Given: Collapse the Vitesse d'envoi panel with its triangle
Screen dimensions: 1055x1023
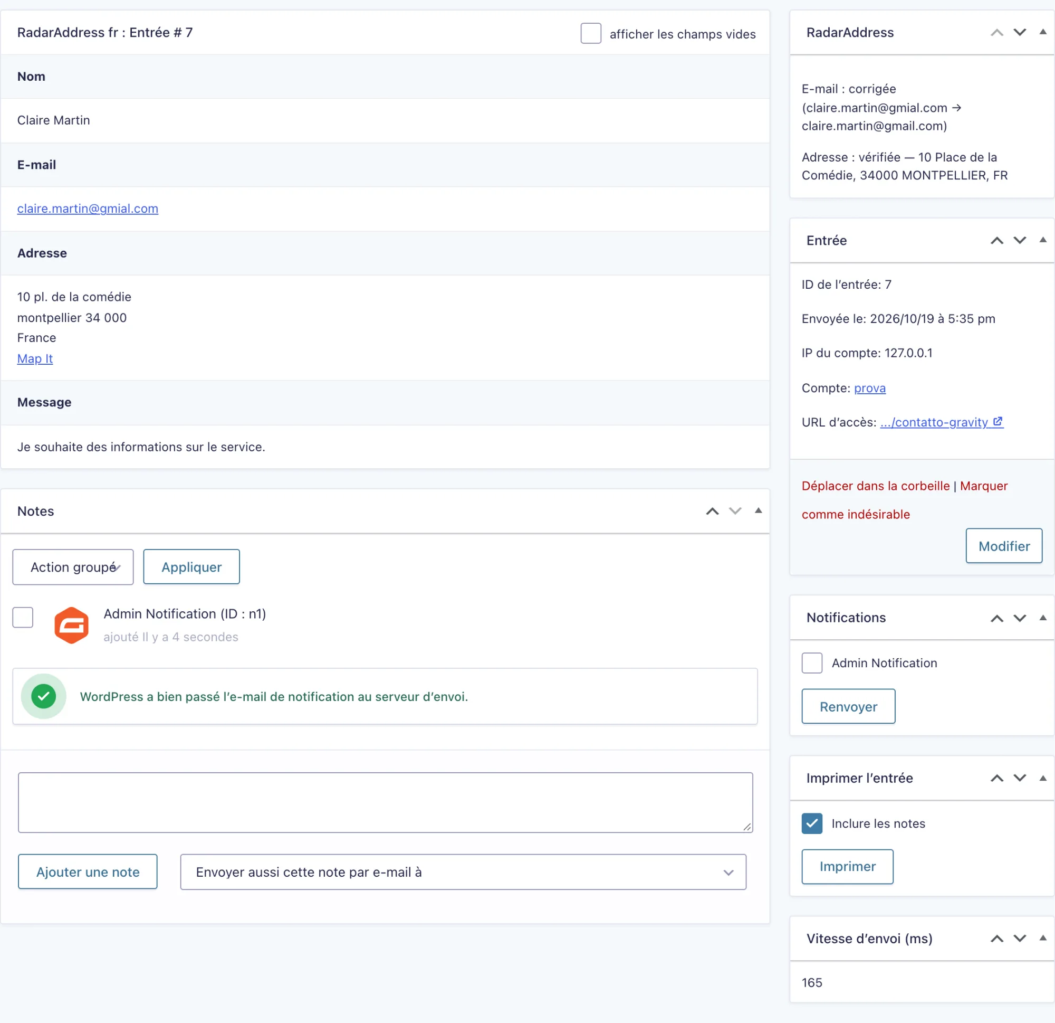Looking at the screenshot, I should click(1043, 939).
